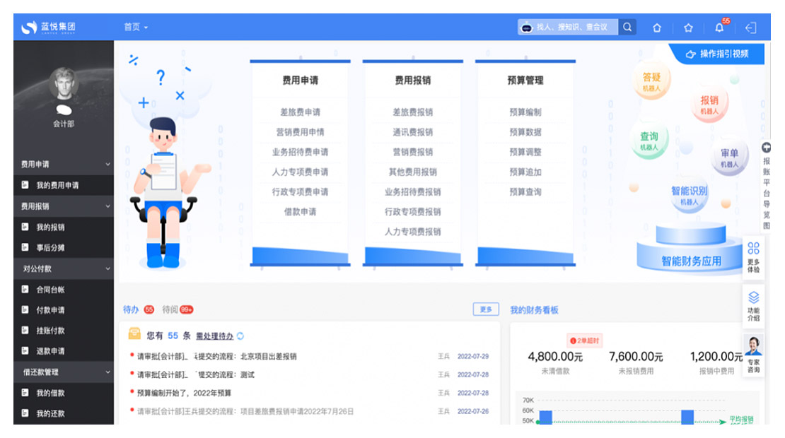Open the notification bell with 55 badge
Screen dimensions: 785x438
[719, 28]
